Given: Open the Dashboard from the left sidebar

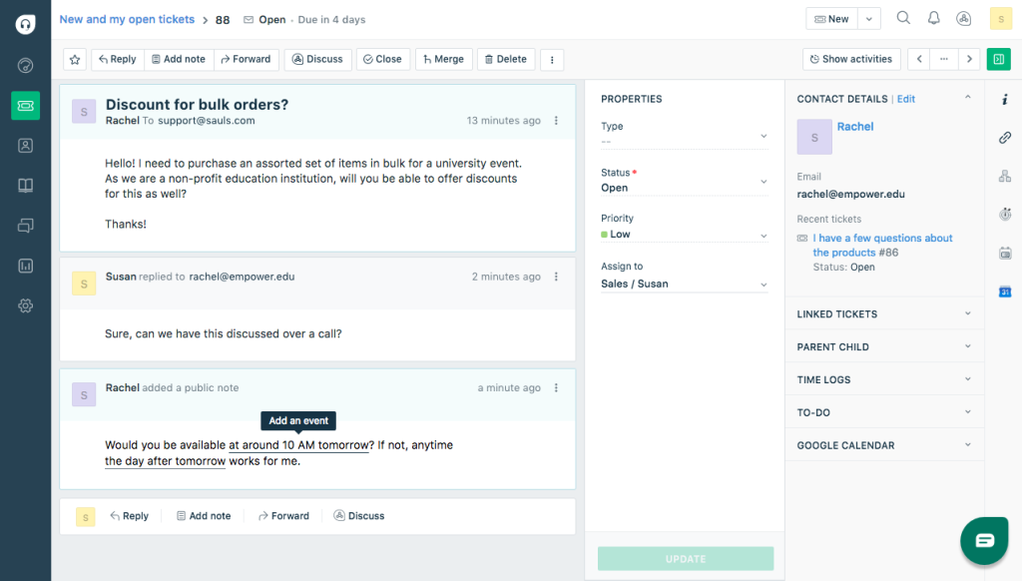Looking at the screenshot, I should point(25,65).
